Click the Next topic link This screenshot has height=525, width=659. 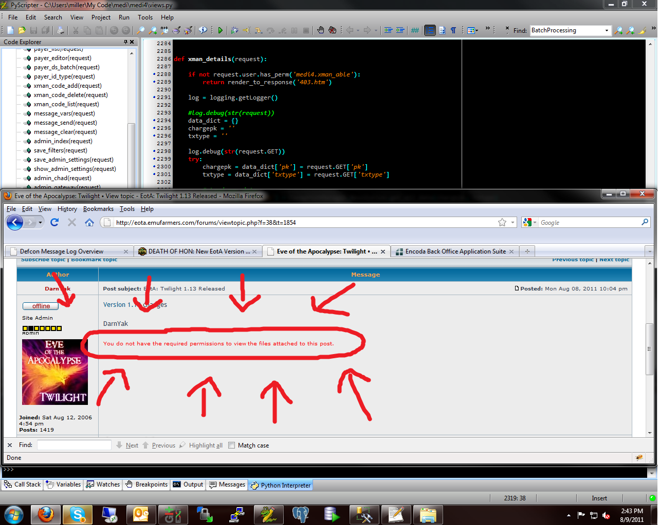614,260
